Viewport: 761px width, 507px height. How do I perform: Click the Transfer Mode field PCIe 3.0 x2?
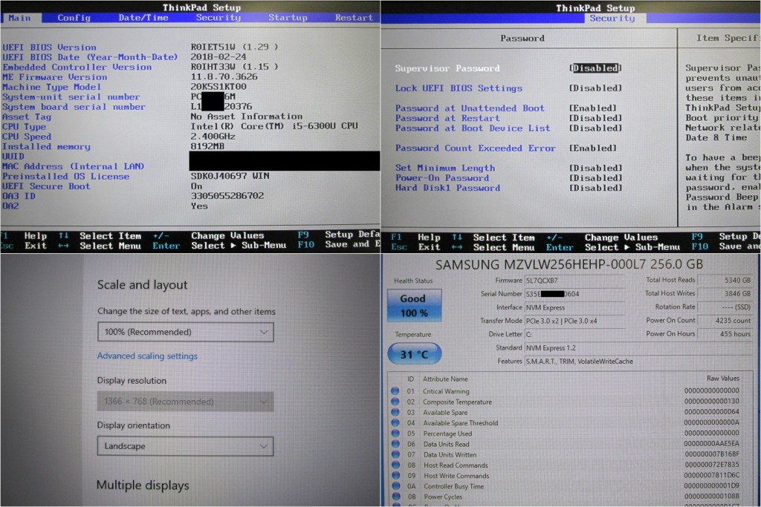574,321
